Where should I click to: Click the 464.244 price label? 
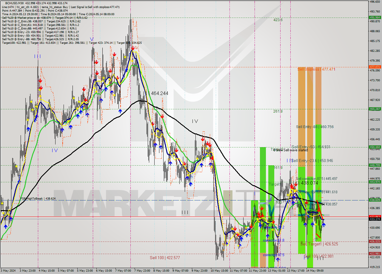click(x=159, y=93)
